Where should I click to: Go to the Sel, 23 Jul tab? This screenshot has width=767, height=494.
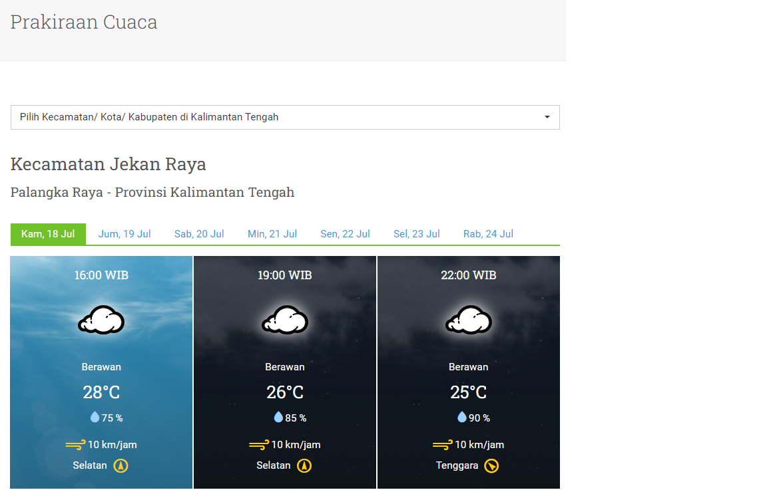pyautogui.click(x=416, y=234)
